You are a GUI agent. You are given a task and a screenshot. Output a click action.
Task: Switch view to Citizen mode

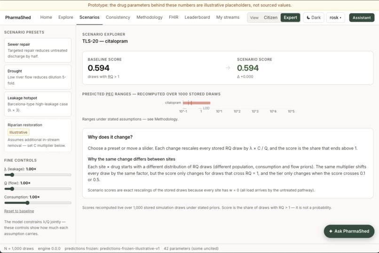click(x=270, y=17)
